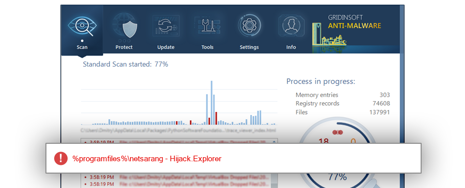Select the Settings tab label
Image resolution: width=465 pixels, height=188 pixels.
point(249,47)
